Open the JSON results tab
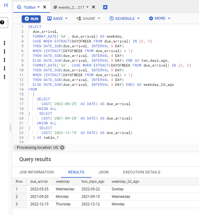 (103, 172)
